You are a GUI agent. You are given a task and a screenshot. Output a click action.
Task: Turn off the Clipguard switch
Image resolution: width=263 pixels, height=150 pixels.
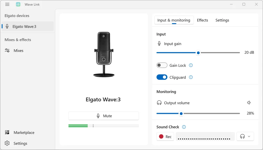pos(162,77)
